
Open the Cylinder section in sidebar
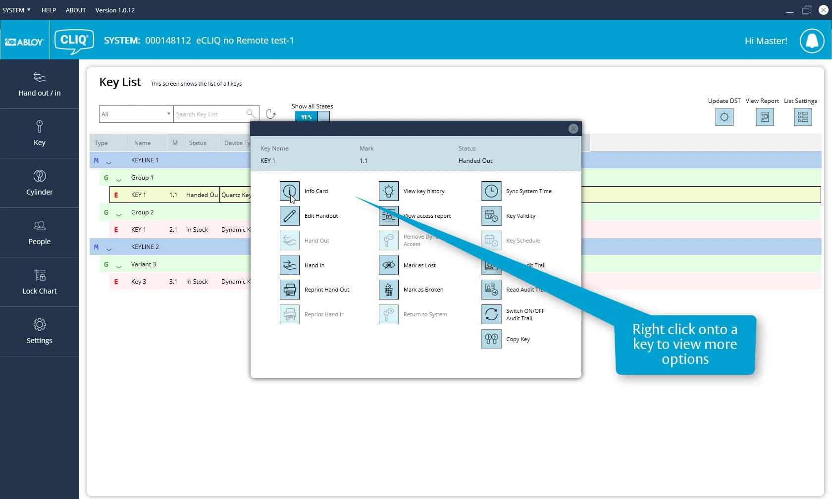40,183
